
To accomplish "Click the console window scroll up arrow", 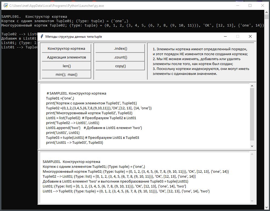I will pos(266,12).
